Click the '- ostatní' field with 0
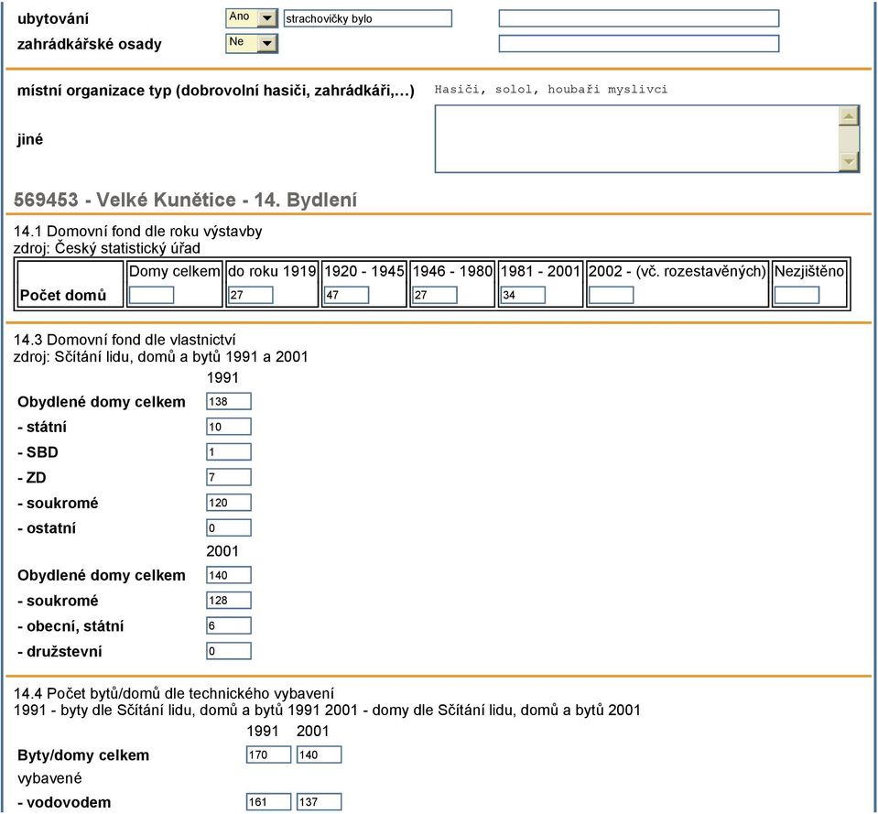This screenshot has height=814, width=878. pos(229,528)
